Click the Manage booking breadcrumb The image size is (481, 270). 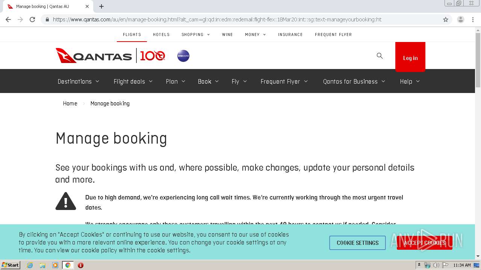click(x=110, y=103)
